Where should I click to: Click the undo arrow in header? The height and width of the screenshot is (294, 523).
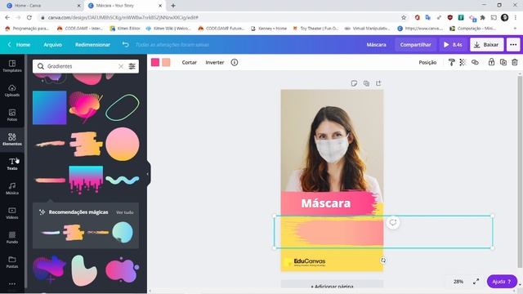pos(125,44)
